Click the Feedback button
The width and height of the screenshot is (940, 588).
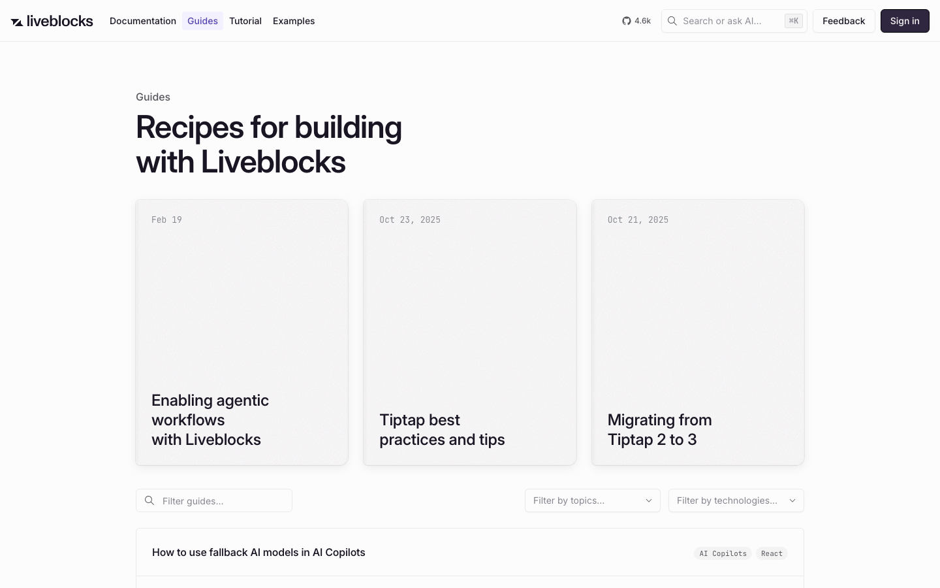click(843, 21)
